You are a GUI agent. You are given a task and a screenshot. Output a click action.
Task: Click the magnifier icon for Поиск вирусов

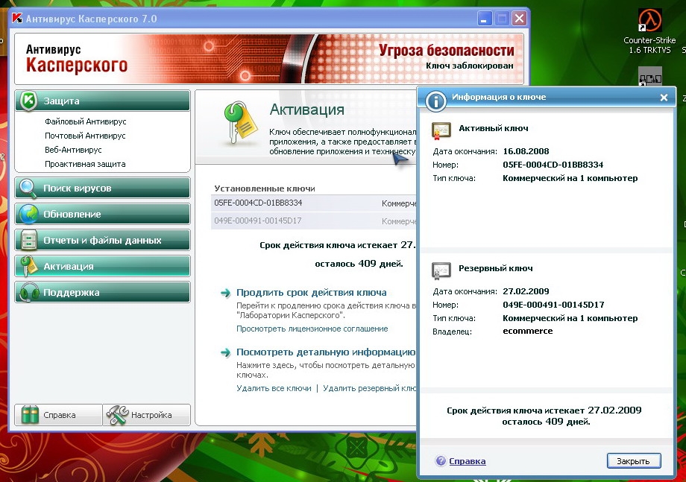coord(28,188)
